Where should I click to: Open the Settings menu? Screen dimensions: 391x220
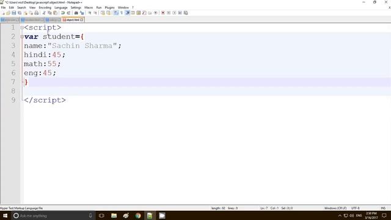pos(76,7)
